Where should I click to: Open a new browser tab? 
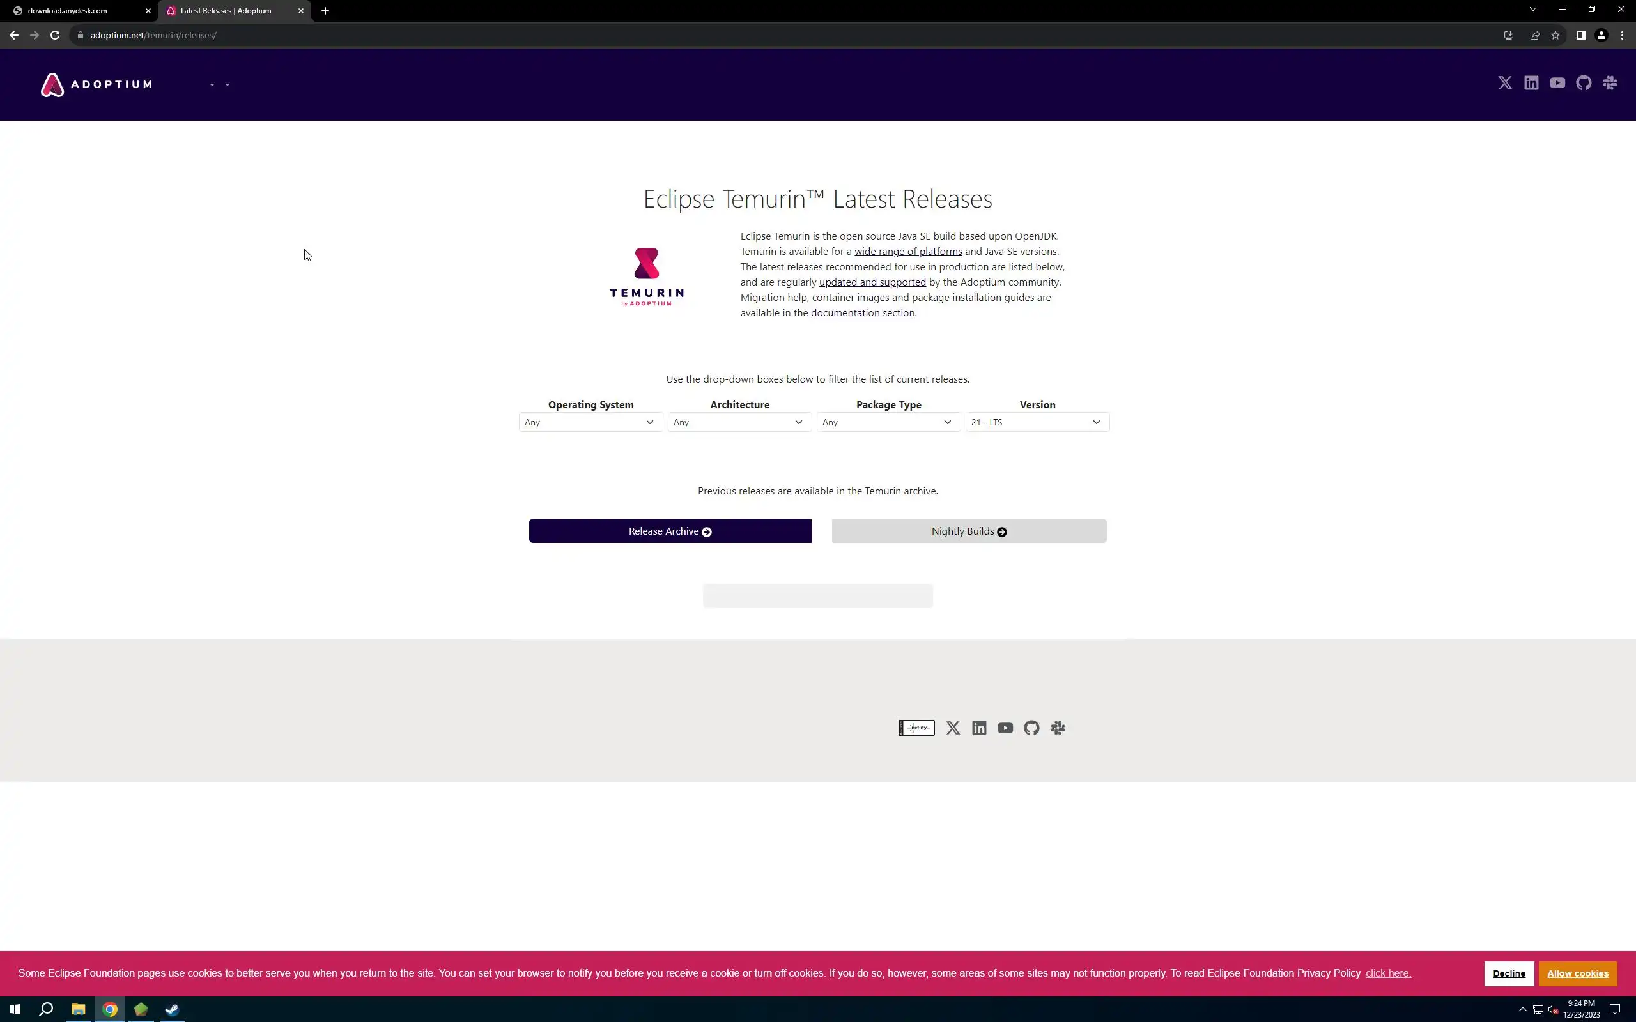[x=325, y=11]
